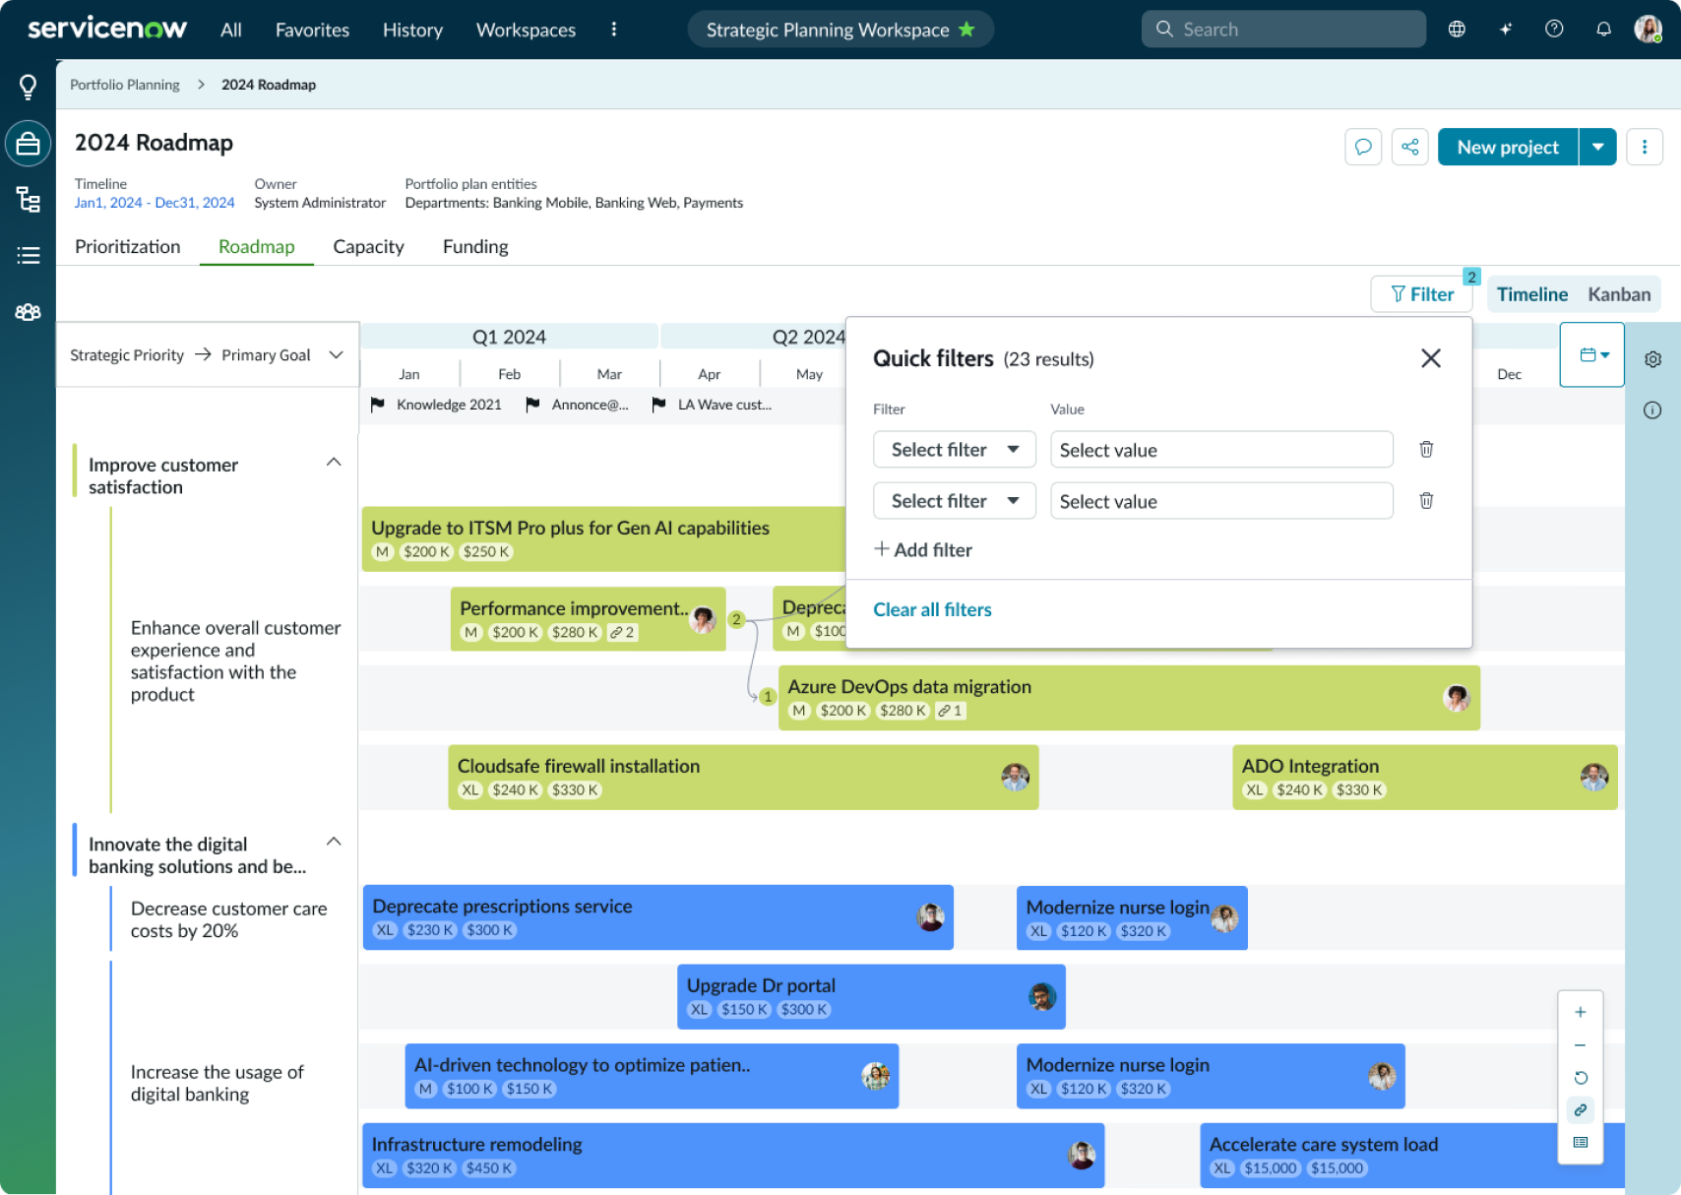Click the zoom-in plus icon on roadmap
Viewport: 1681px width, 1195px height.
pyautogui.click(x=1581, y=1011)
